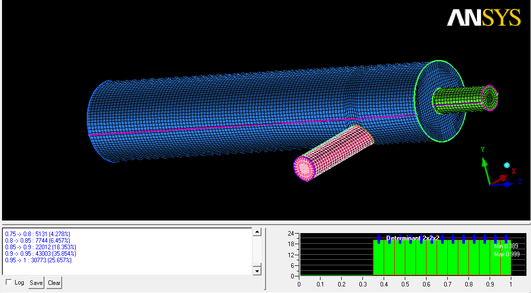Viewport: 531px width, 293px height.
Task: Enable the Log checkbox
Action: (9, 282)
